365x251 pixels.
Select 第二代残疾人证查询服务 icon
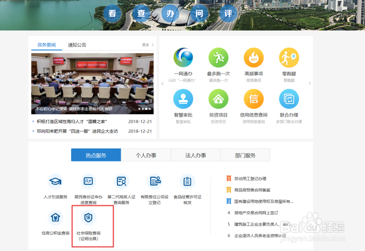point(121,181)
